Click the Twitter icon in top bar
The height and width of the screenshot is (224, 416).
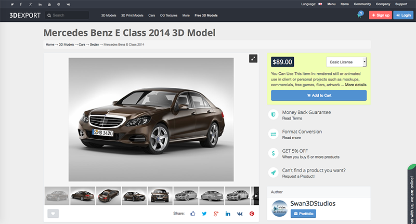(x=11, y=4)
